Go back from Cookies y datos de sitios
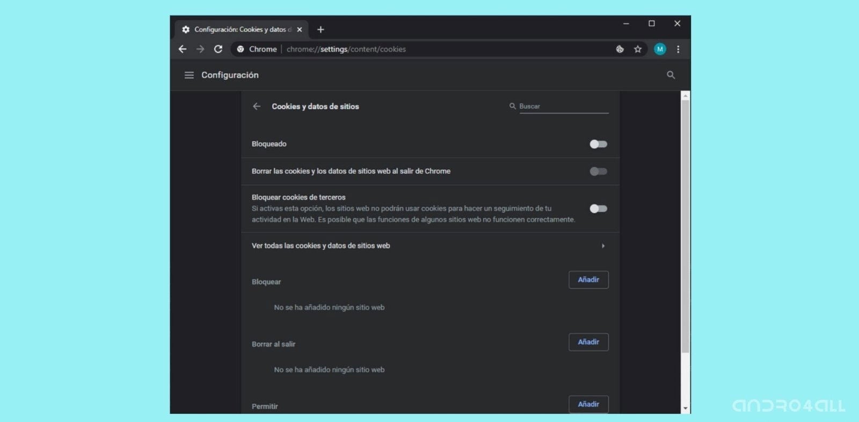The image size is (859, 422). (257, 106)
